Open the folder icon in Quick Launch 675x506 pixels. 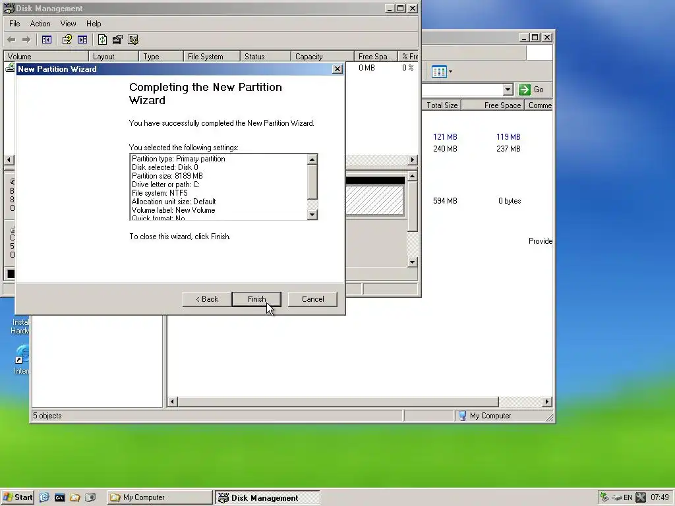click(x=75, y=497)
